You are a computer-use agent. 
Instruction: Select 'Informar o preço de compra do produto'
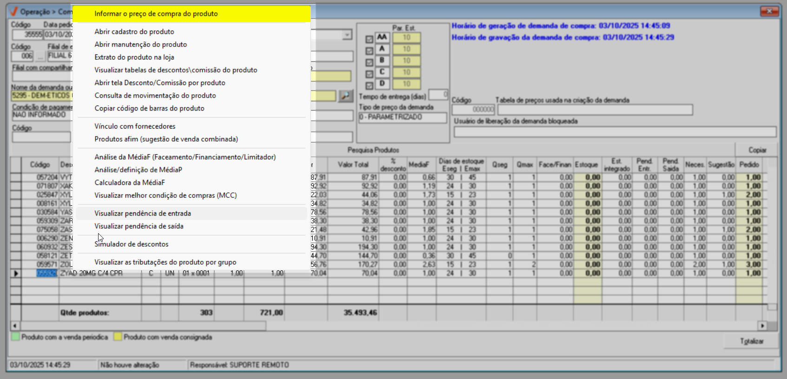pyautogui.click(x=156, y=14)
